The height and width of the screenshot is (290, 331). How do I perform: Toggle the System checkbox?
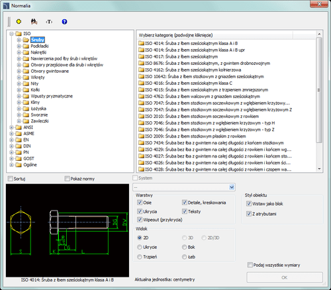[135, 178]
